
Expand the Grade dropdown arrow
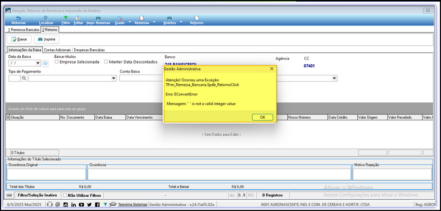point(130,21)
